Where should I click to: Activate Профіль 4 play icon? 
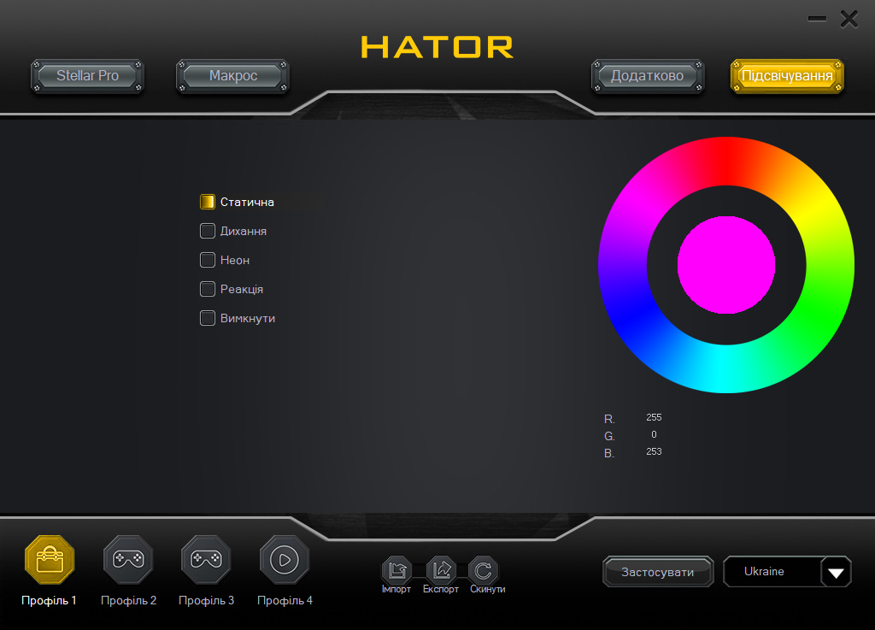pos(285,559)
